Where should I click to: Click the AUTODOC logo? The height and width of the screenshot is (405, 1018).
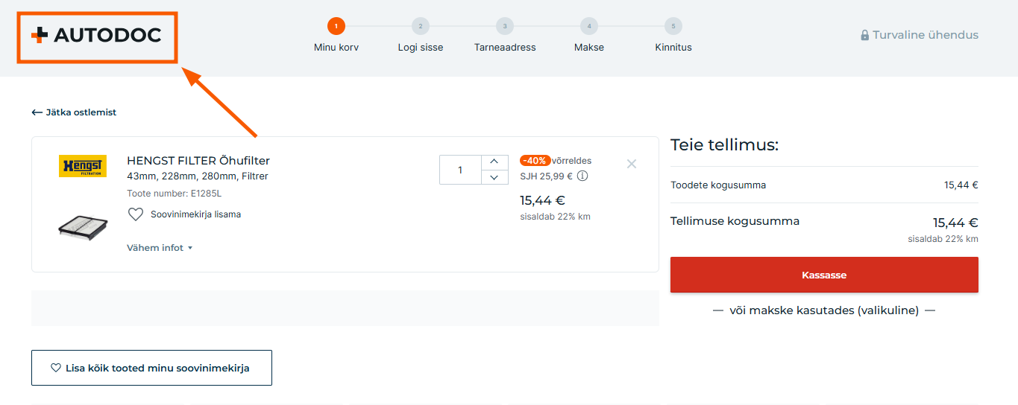tap(96, 35)
